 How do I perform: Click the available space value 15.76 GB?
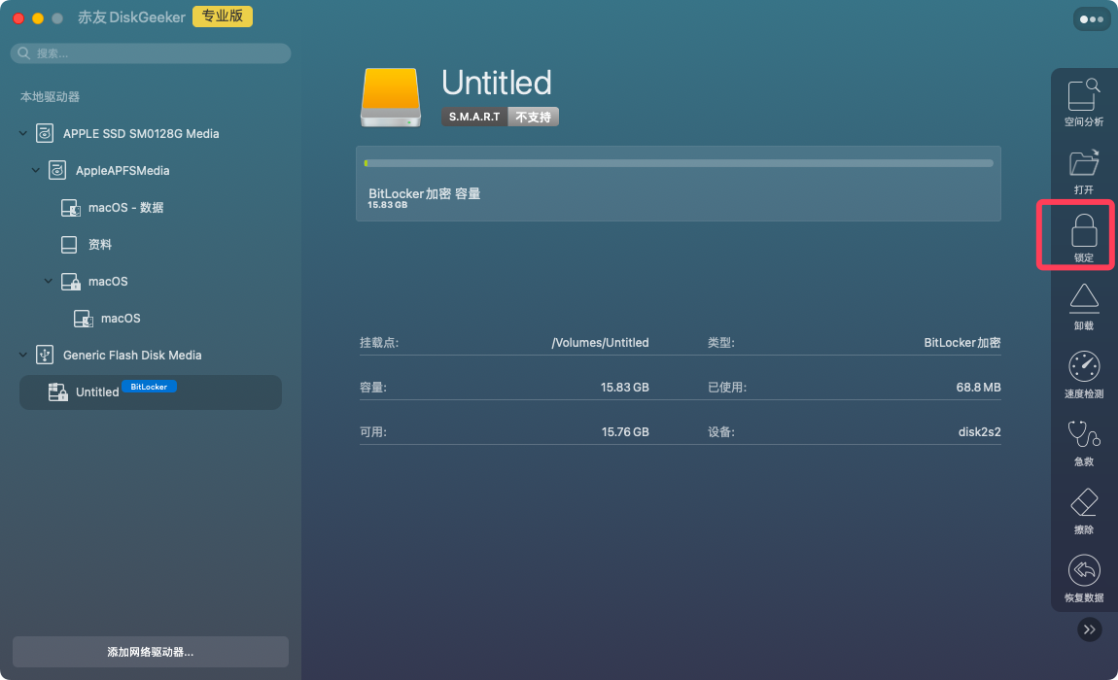tap(624, 432)
